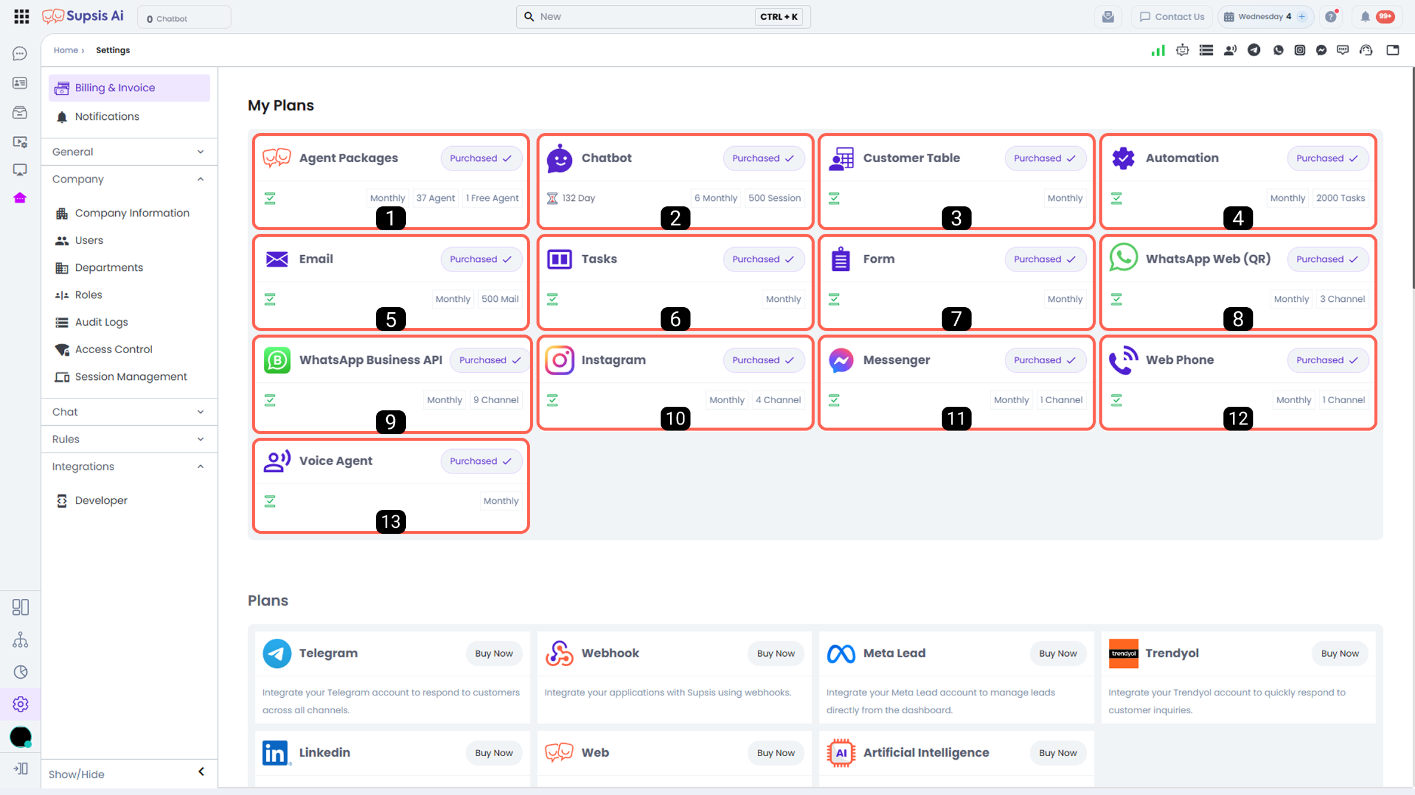Open Notifications settings
The image size is (1415, 795).
pos(129,117)
